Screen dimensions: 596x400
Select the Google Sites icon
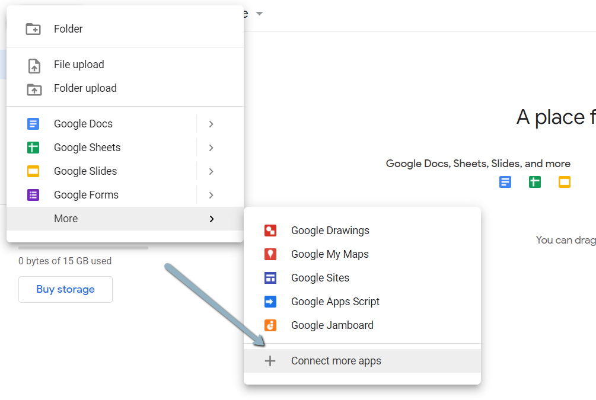(x=270, y=277)
